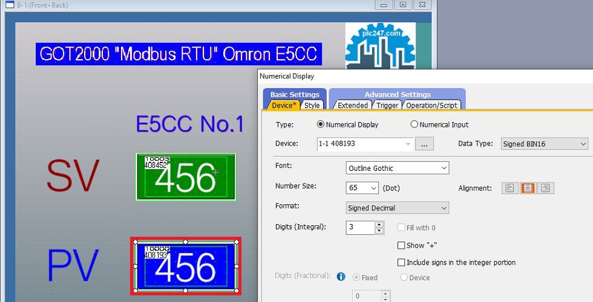Toggle the Fill with 0 checkbox

click(x=401, y=228)
